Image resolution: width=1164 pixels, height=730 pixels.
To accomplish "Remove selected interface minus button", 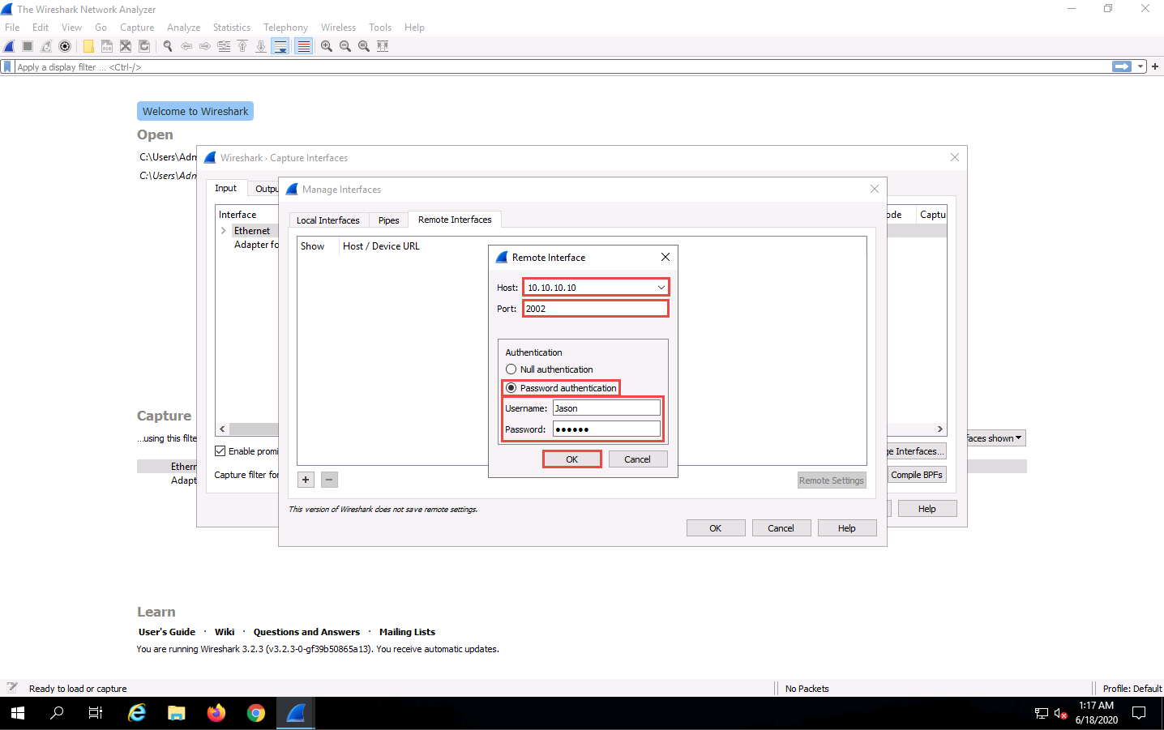I will click(329, 480).
